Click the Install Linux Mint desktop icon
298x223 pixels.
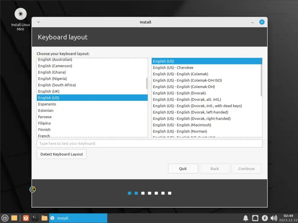[x=21, y=19]
